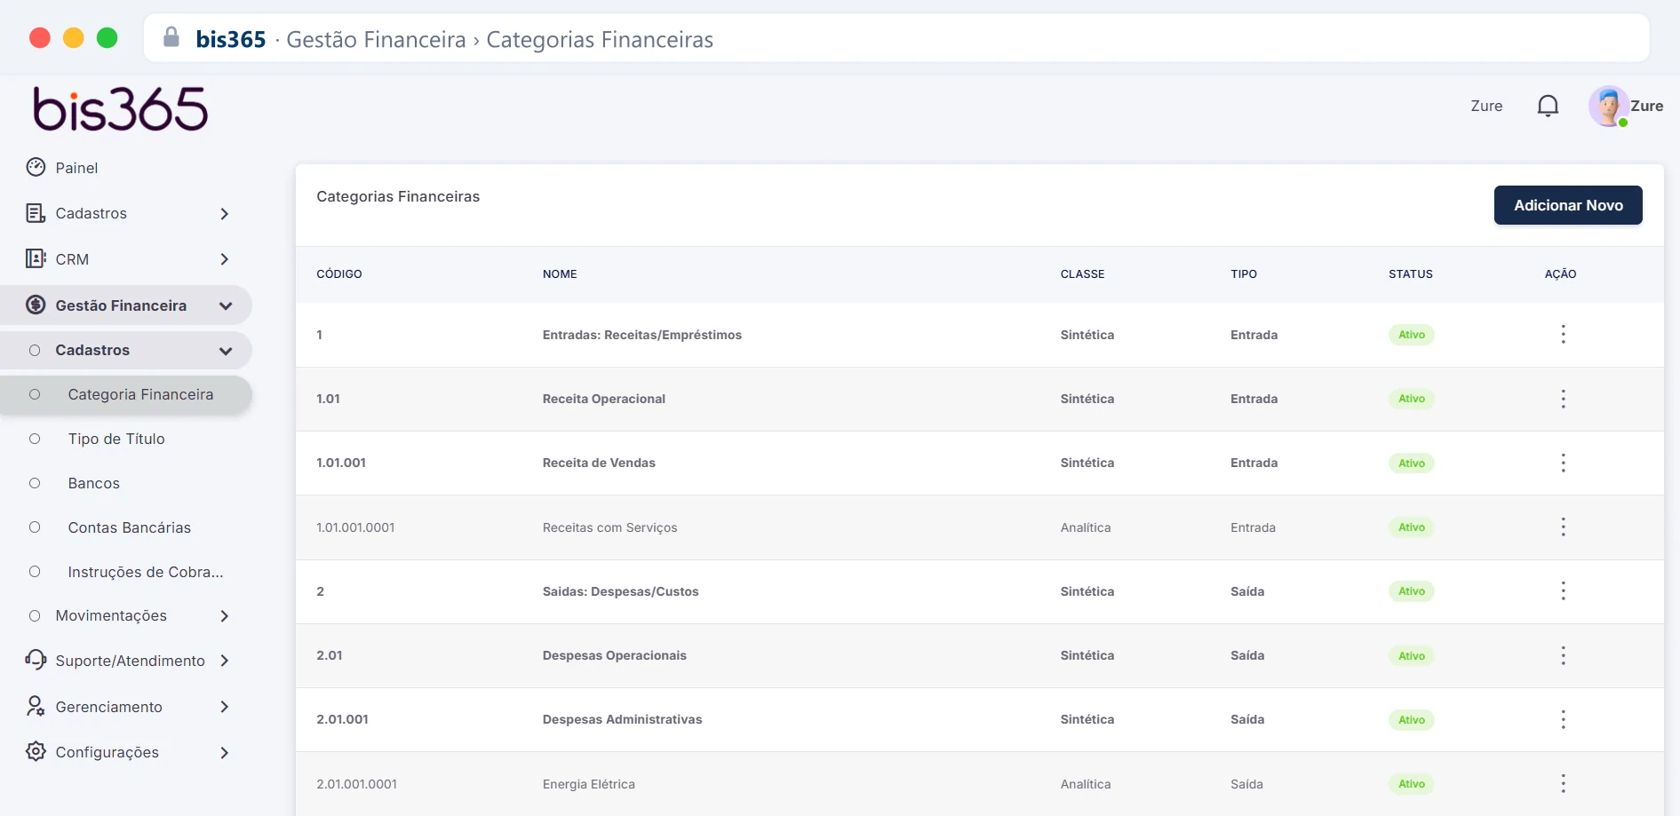This screenshot has width=1680, height=816.
Task: Expand the Movimentações chevron
Action: tap(225, 615)
